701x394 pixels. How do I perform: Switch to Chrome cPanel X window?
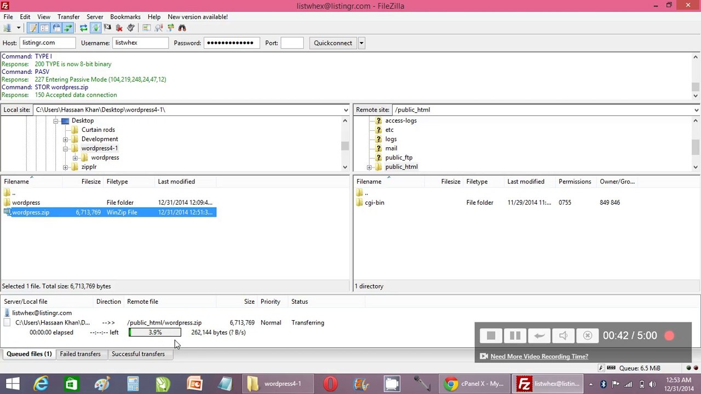(x=474, y=384)
